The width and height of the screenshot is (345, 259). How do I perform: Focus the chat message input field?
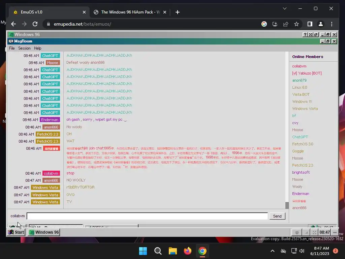tap(147, 216)
